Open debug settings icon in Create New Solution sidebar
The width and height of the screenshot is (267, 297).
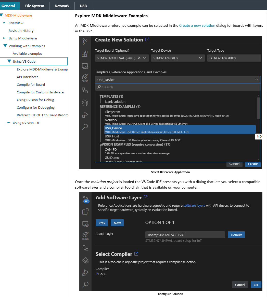click(x=85, y=103)
